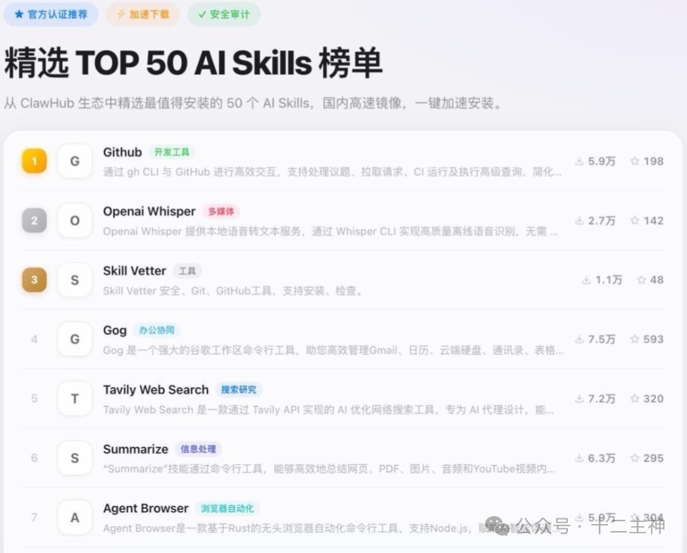
Task: Click the Tavily Web Search title link
Action: pyautogui.click(x=155, y=389)
